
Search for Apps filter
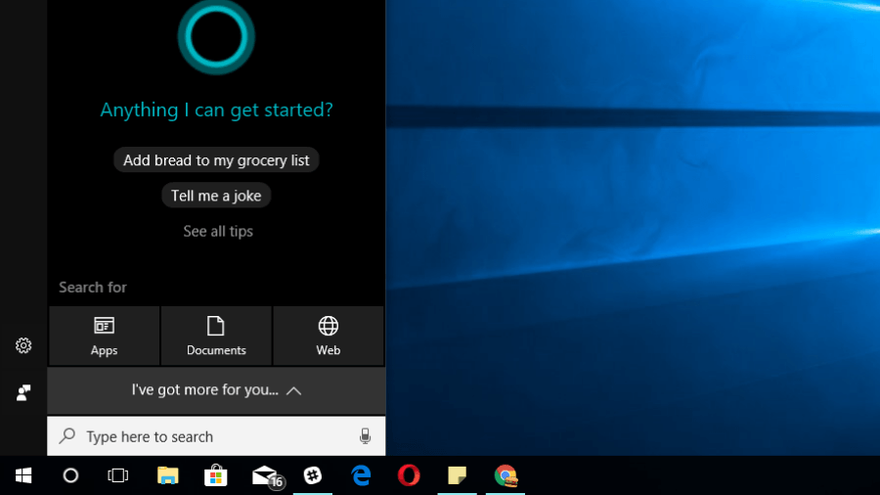pyautogui.click(x=104, y=336)
